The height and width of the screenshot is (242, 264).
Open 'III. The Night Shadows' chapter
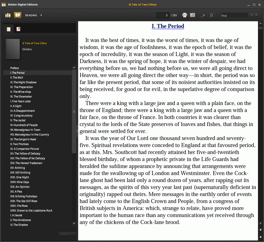(x=23, y=82)
